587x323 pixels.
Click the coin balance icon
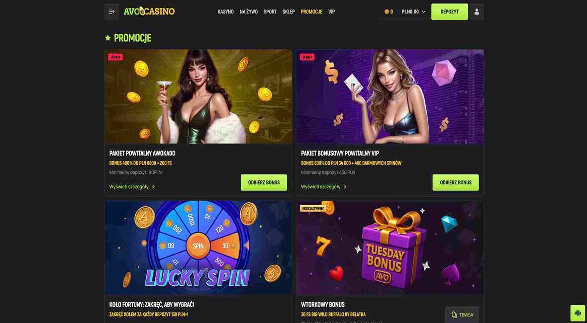click(387, 12)
